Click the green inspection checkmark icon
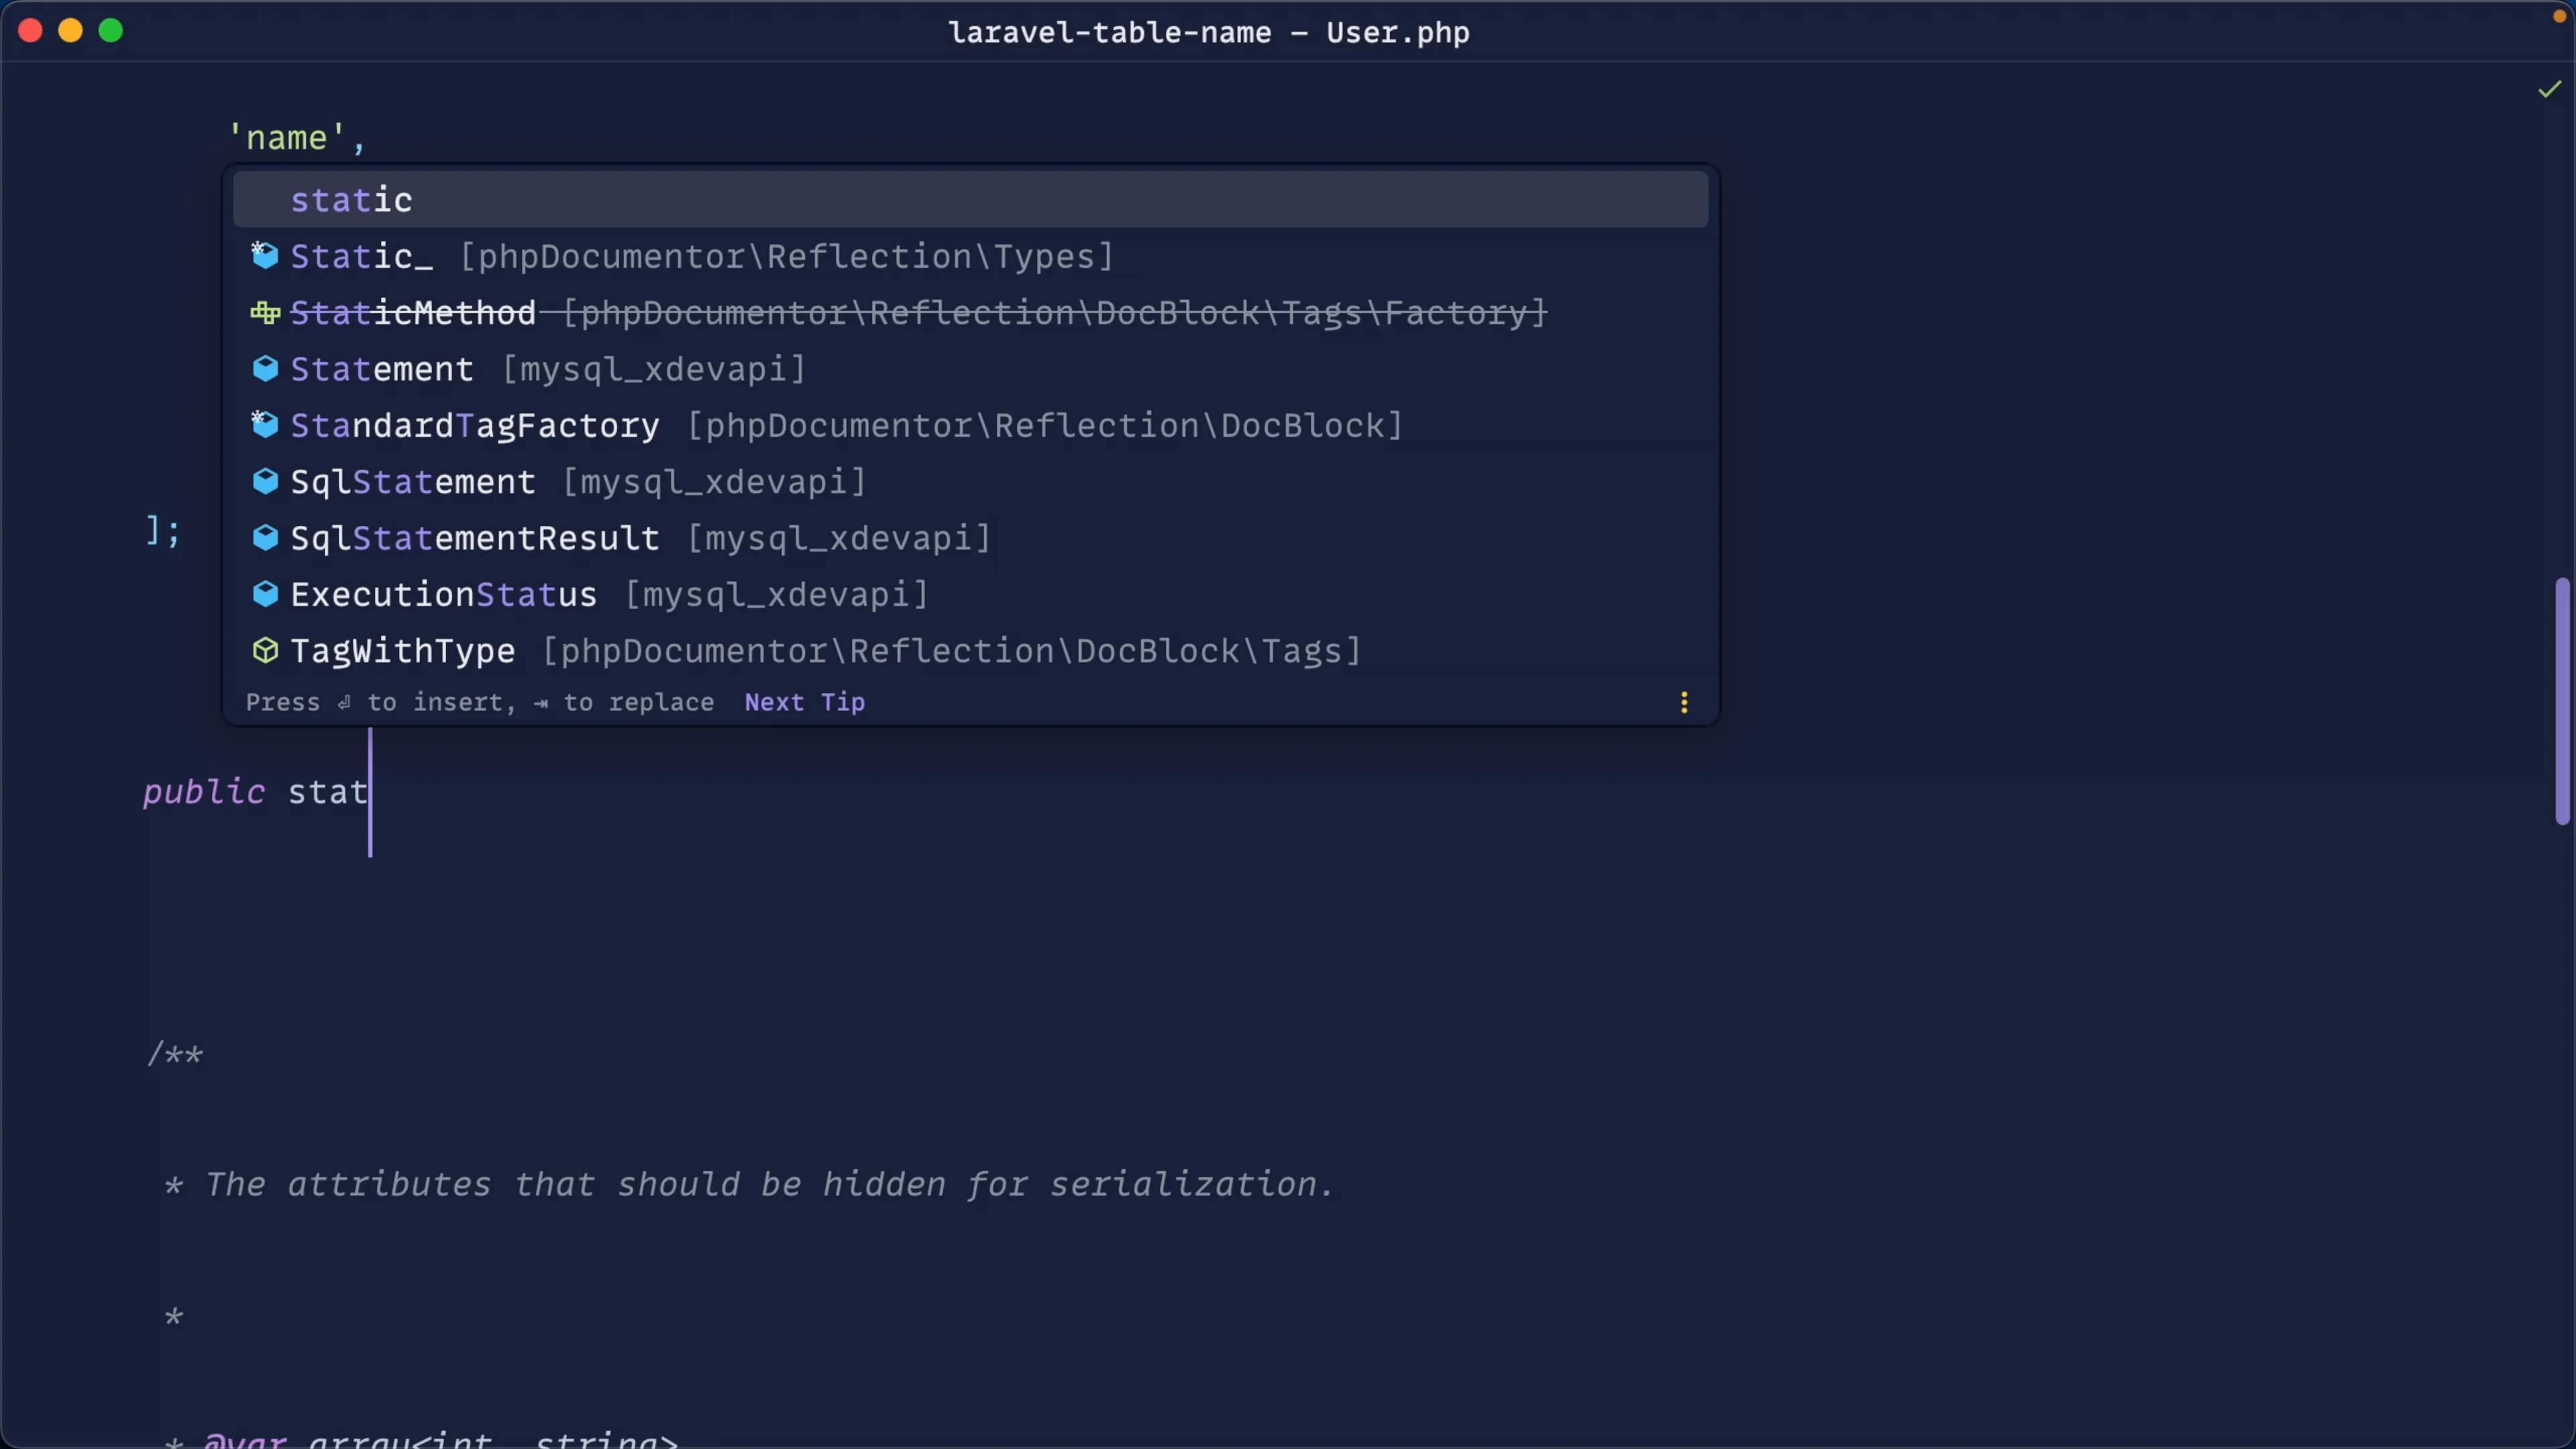This screenshot has height=1449, width=2576. click(x=2549, y=90)
